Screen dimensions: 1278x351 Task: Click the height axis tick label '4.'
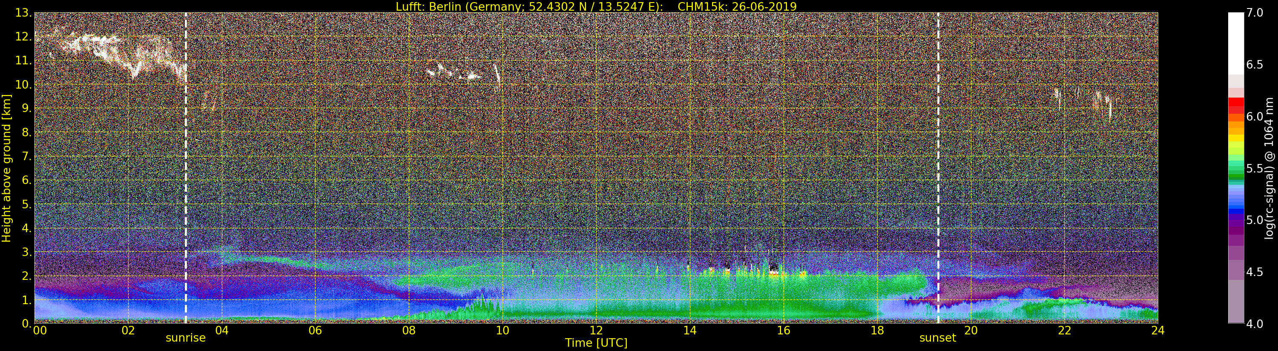click(26, 228)
